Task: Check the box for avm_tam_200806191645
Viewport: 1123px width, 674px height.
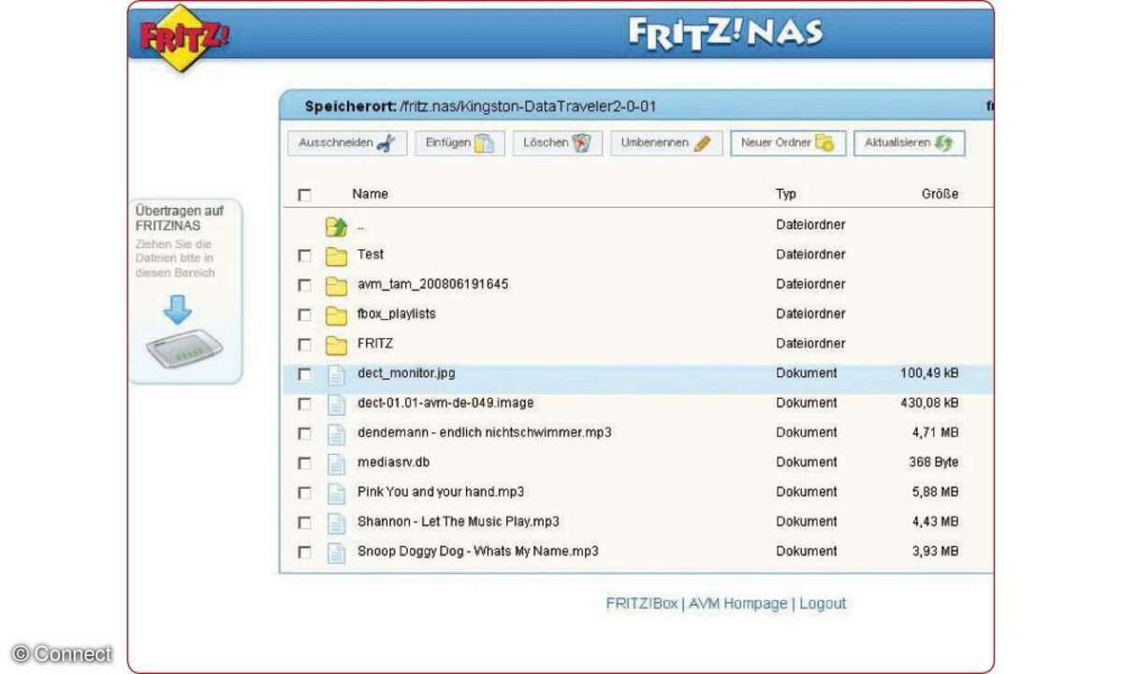Action: (x=304, y=285)
